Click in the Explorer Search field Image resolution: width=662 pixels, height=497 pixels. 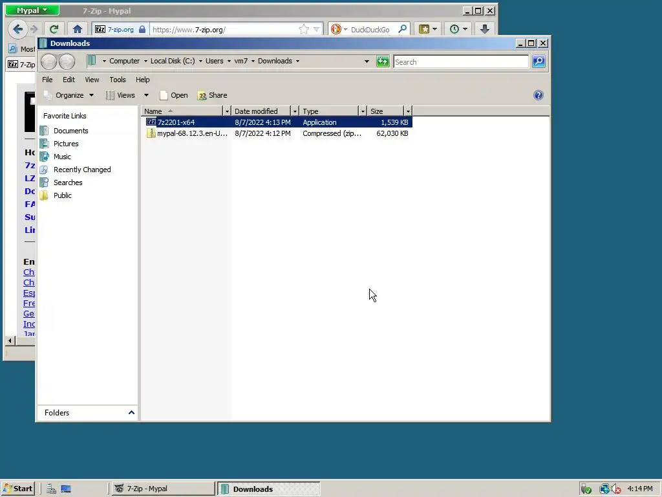pyautogui.click(x=460, y=61)
